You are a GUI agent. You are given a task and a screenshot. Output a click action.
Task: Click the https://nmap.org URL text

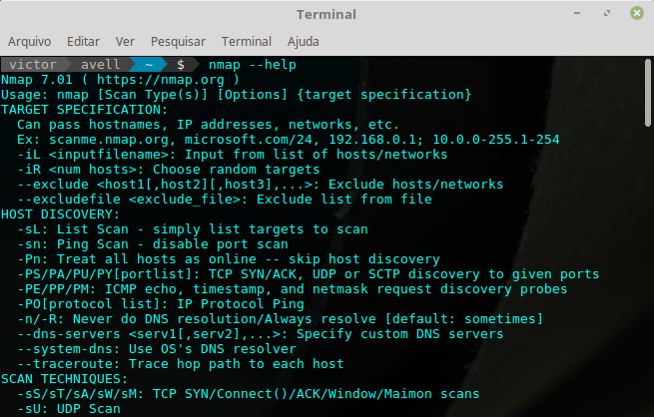[x=160, y=80]
